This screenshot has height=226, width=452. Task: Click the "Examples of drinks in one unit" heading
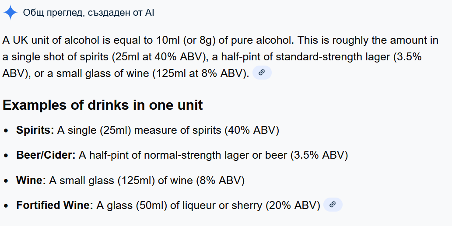103,105
